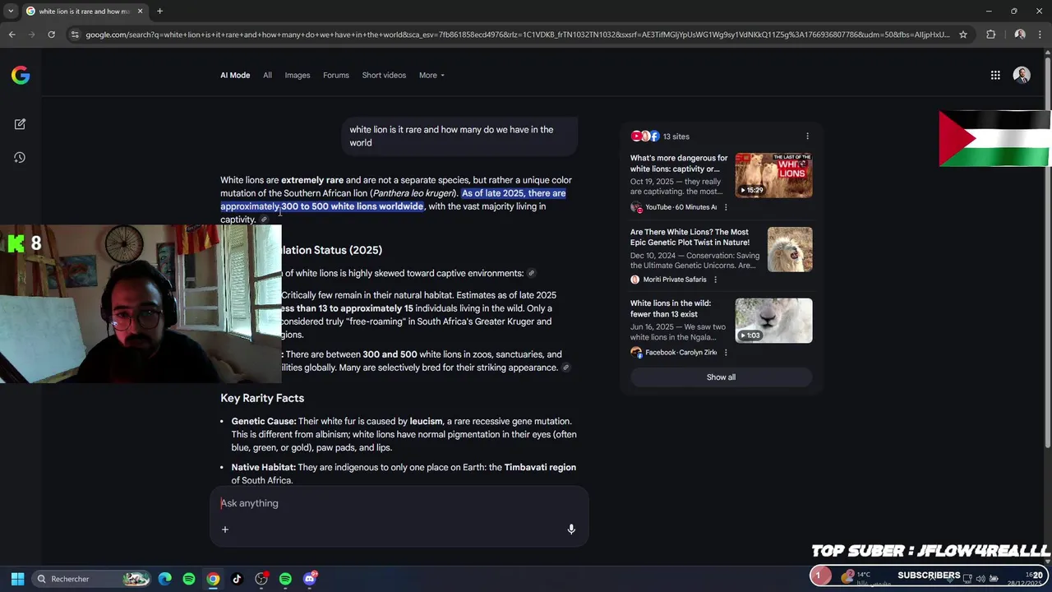Viewport: 1052px width, 592px height.
Task: Open OBS Studio from taskbar
Action: point(261,579)
